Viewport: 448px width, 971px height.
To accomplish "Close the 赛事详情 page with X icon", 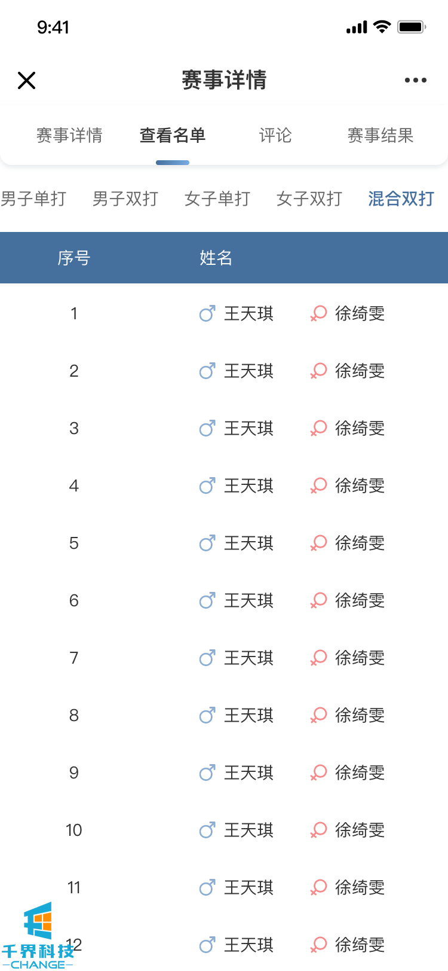I will click(x=27, y=80).
